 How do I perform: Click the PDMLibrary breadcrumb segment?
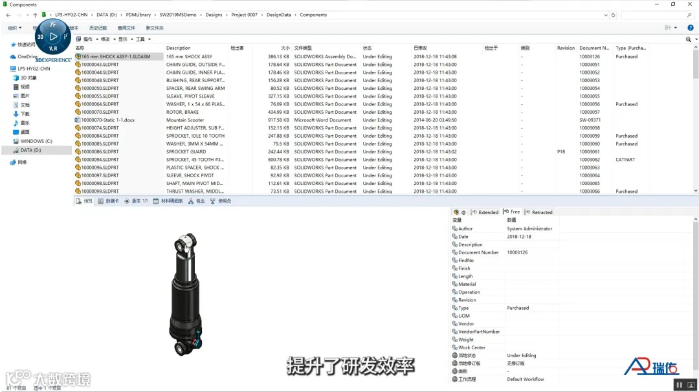coord(139,15)
